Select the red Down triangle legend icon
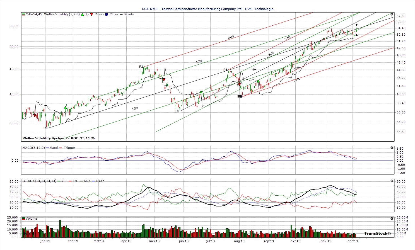Viewport: 415px width, 250px height. click(x=92, y=14)
